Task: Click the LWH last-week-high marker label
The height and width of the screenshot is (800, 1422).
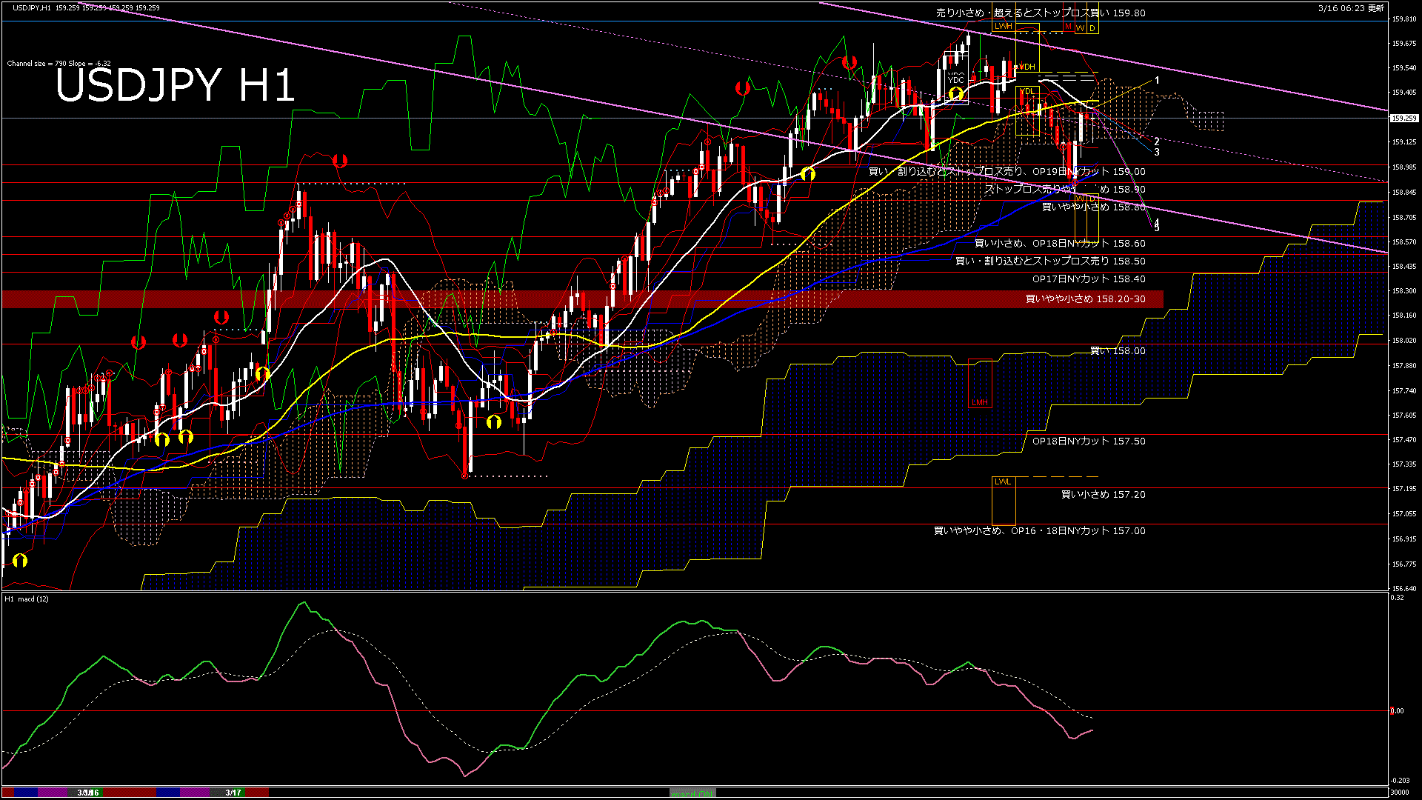Action: coord(1004,26)
